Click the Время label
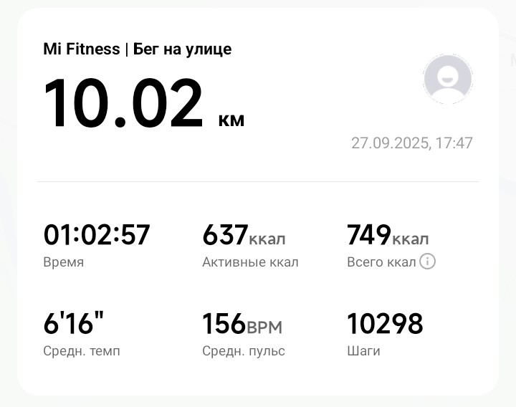The height and width of the screenshot is (407, 516). tap(64, 262)
